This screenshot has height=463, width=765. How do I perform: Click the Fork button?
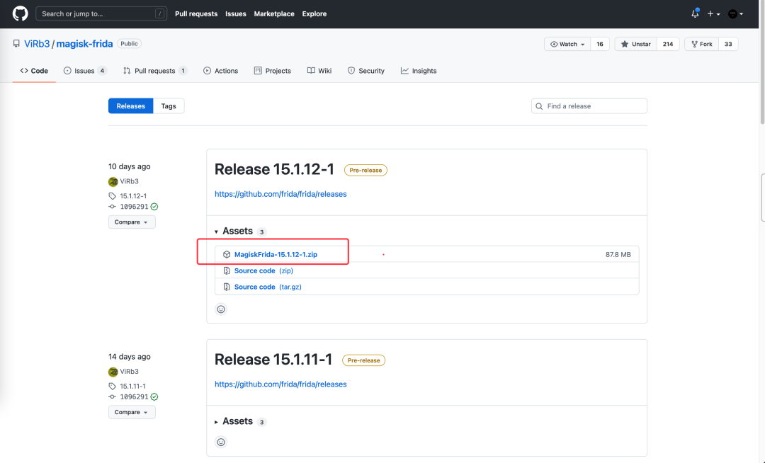701,44
